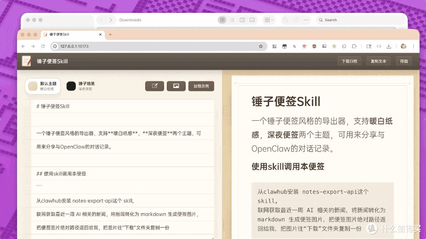Click the circular clock extension icon
This screenshot has width=426, height=239.
[344, 46]
